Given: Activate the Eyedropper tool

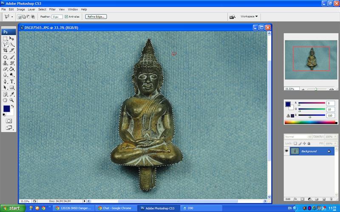Looking at the screenshot, I should point(12,94).
